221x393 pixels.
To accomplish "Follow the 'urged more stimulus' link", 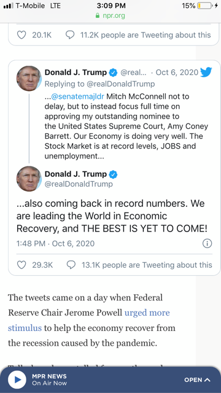I will (x=88, y=321).
